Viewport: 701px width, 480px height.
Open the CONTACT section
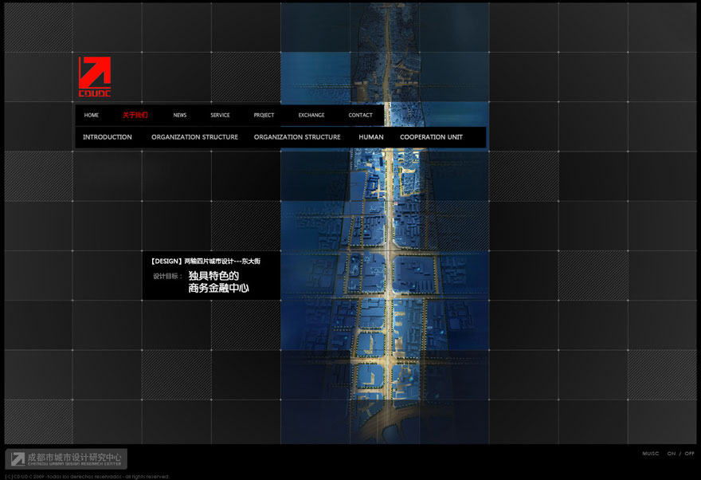pyautogui.click(x=360, y=115)
